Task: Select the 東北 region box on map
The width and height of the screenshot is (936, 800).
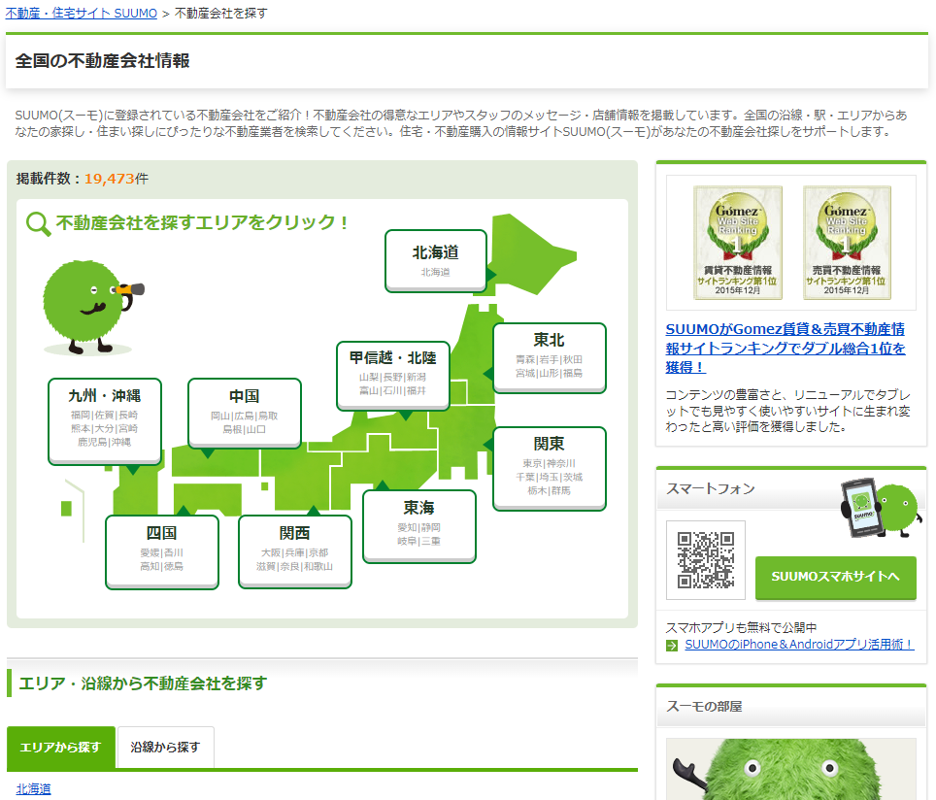Action: click(550, 357)
